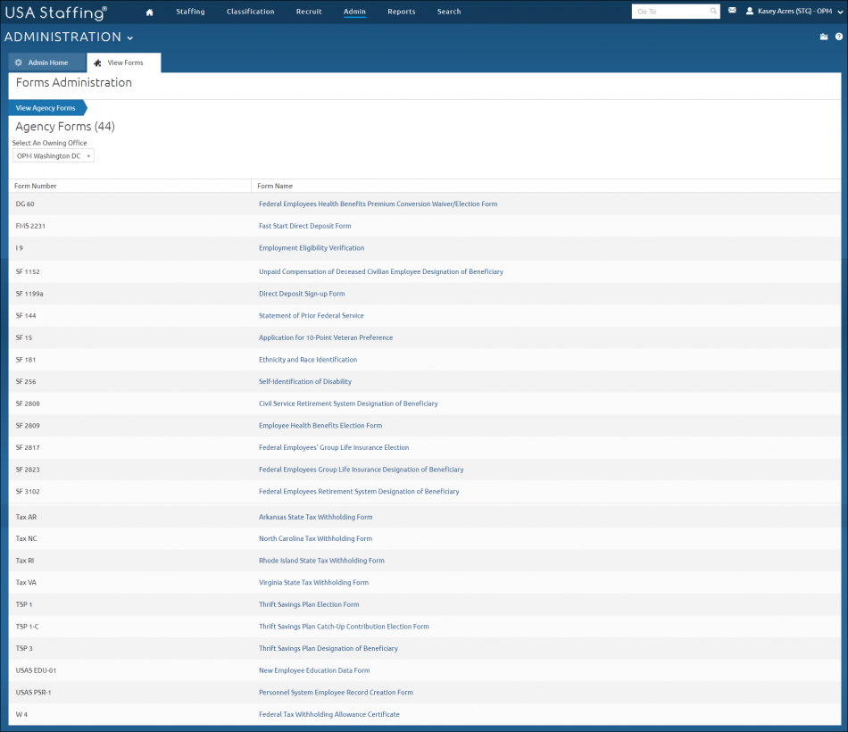
Task: Click the View Agency Forms breadcrumb button
Action: pyautogui.click(x=47, y=108)
